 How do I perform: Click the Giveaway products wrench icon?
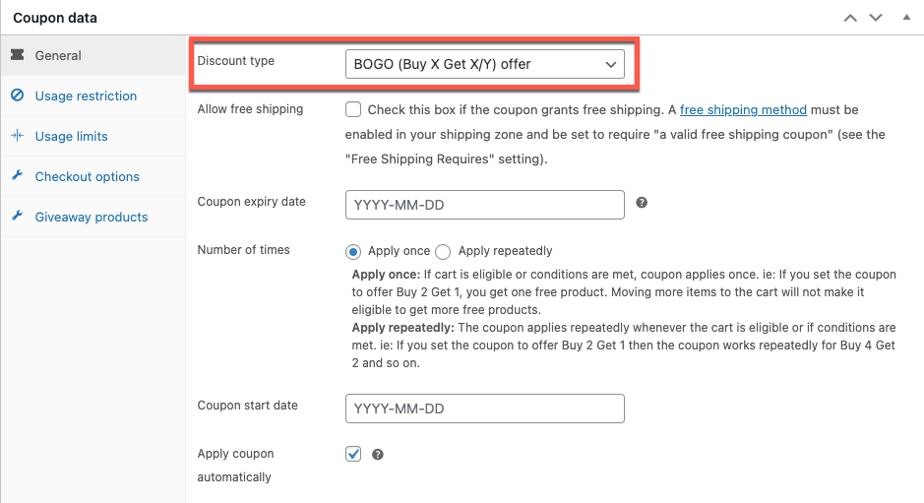(x=18, y=216)
